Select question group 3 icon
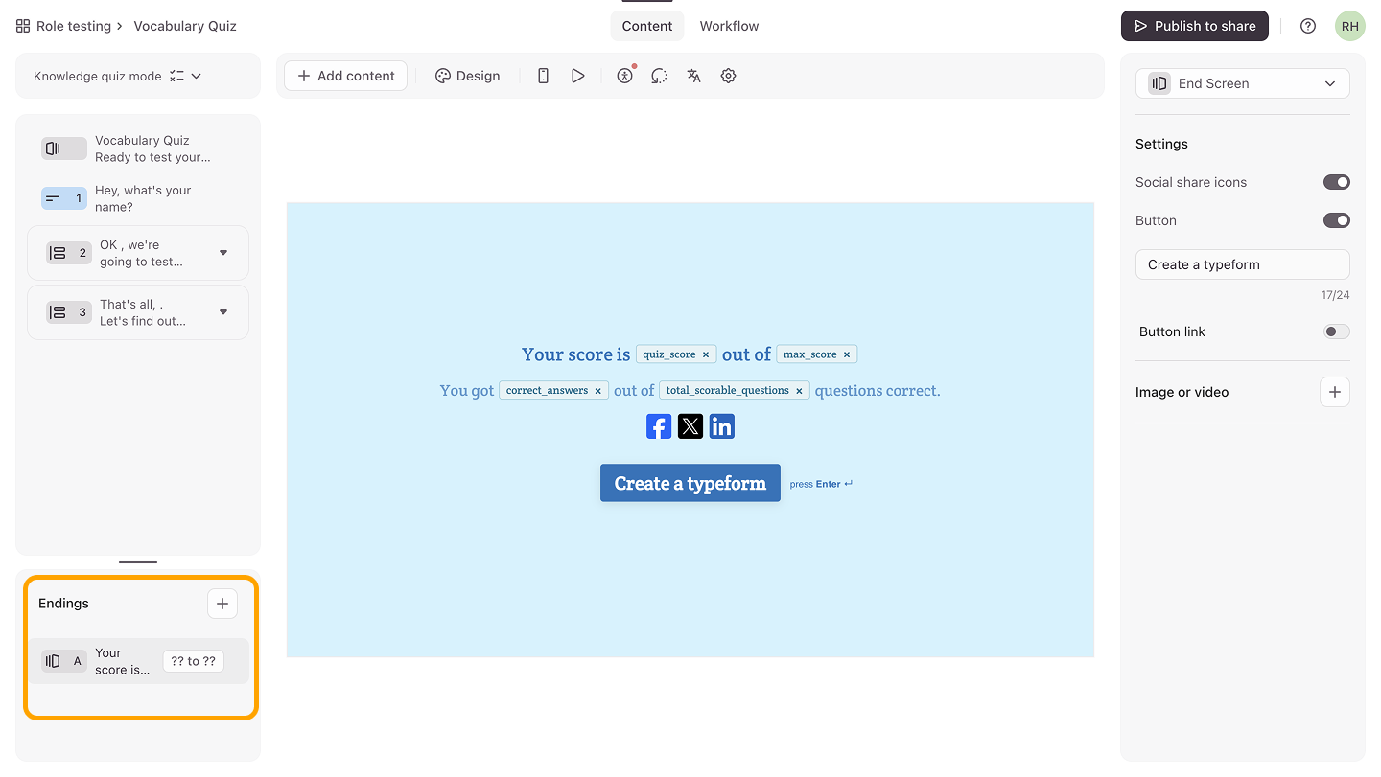Screen dimensions: 1381x777 [68, 312]
